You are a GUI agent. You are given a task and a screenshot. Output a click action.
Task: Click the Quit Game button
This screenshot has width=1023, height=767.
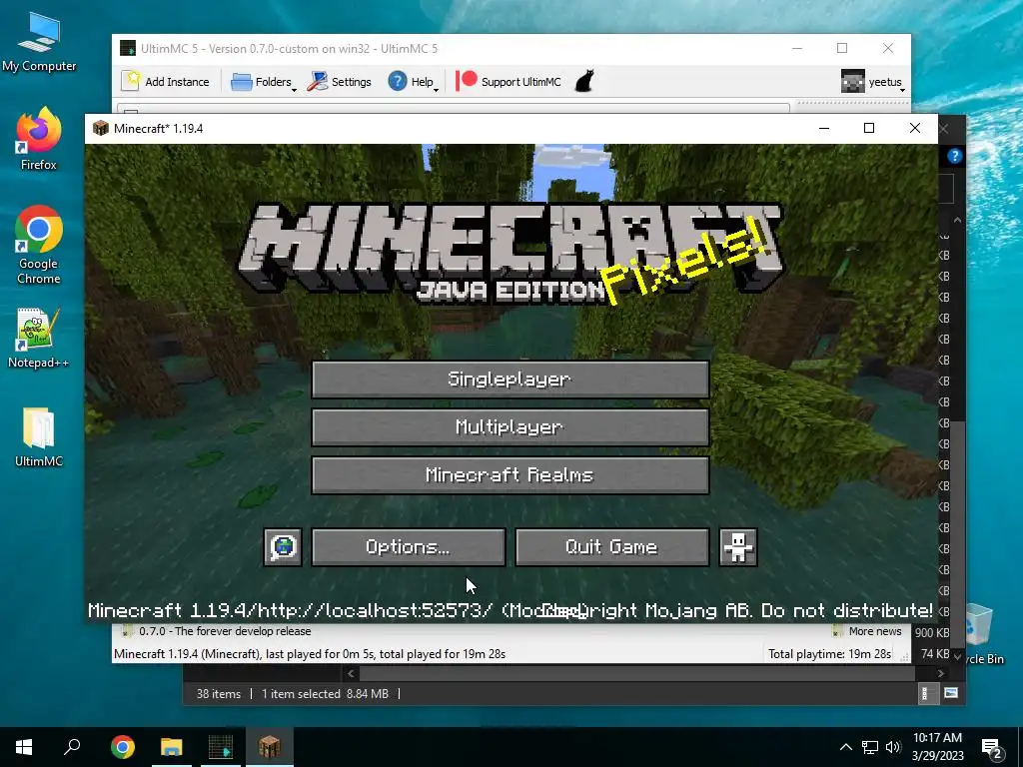612,547
